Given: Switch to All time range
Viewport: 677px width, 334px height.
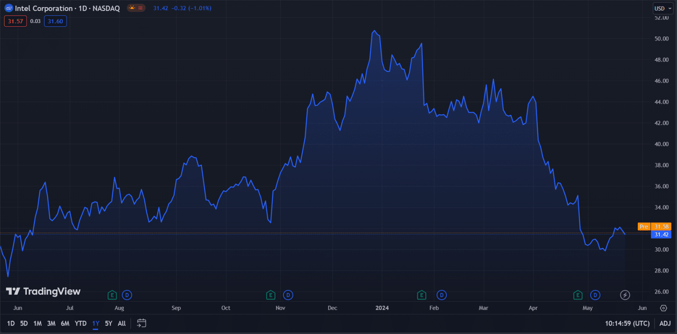Looking at the screenshot, I should coord(122,323).
